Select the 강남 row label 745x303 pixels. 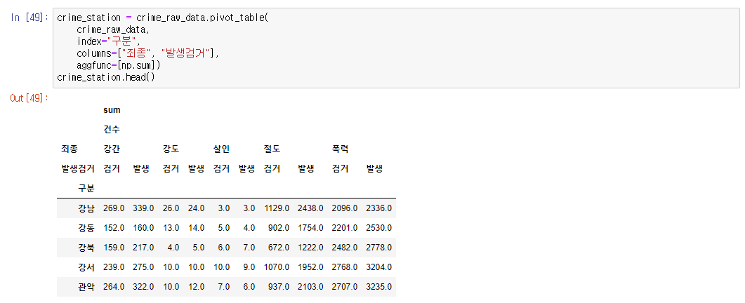click(x=86, y=208)
